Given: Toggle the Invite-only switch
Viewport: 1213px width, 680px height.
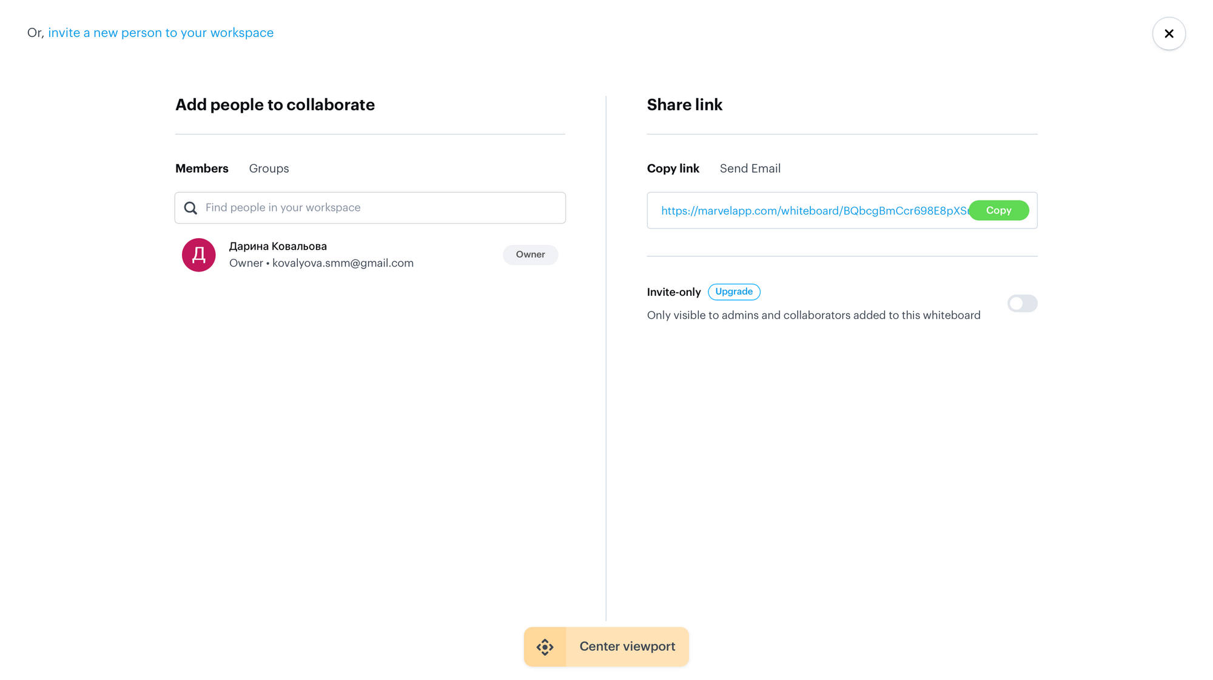Looking at the screenshot, I should click(x=1022, y=303).
